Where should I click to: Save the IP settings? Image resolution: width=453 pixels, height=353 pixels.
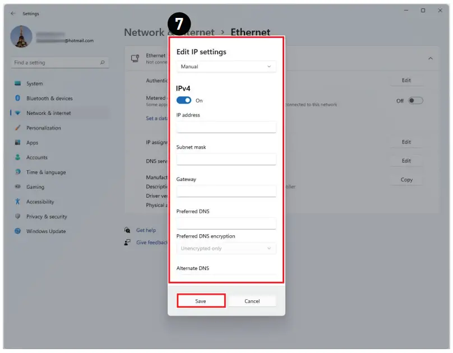click(x=201, y=301)
